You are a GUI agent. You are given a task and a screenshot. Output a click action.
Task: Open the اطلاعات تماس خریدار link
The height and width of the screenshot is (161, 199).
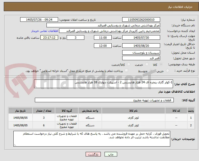[x=45, y=31]
